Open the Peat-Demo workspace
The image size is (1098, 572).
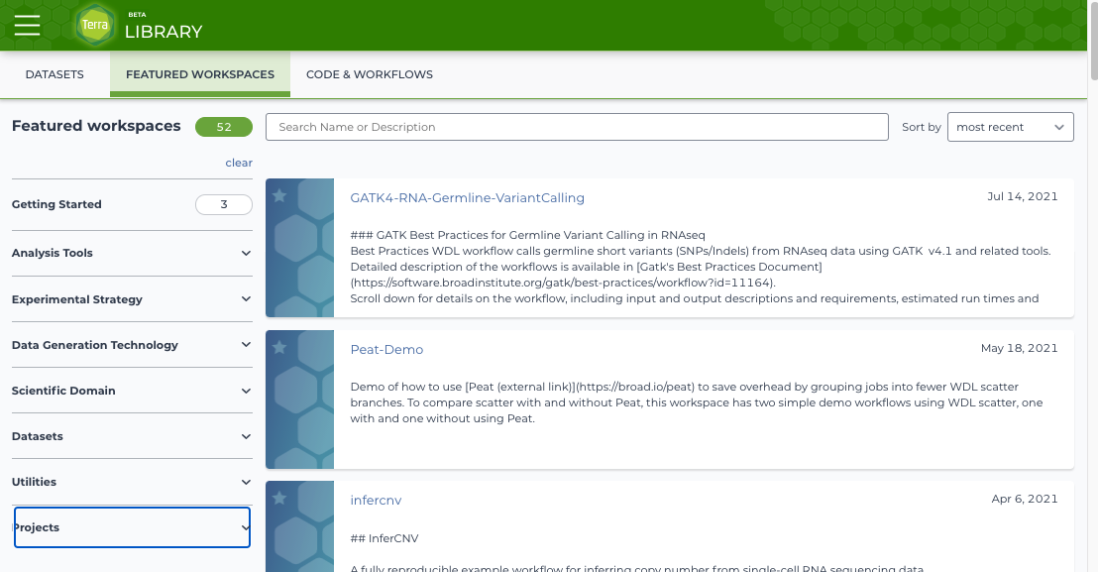click(x=386, y=349)
